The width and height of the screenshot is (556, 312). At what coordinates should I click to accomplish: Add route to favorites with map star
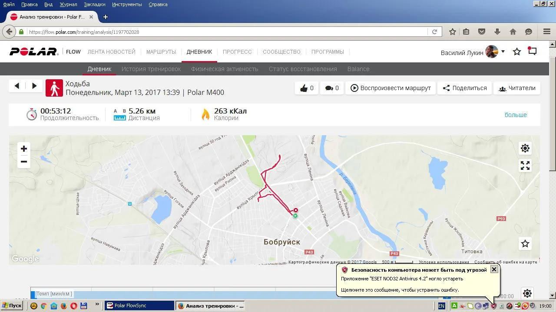(525, 244)
